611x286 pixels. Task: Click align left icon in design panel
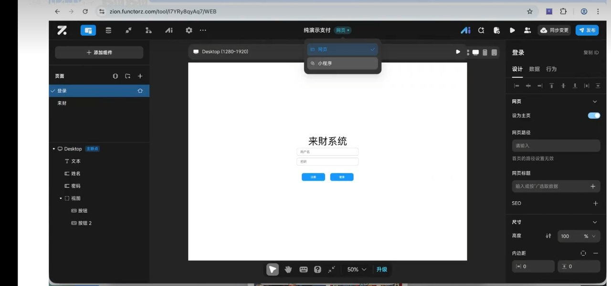click(516, 86)
